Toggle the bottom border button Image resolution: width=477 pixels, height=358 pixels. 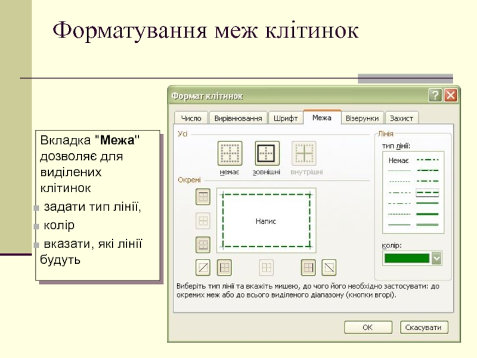[x=203, y=245]
